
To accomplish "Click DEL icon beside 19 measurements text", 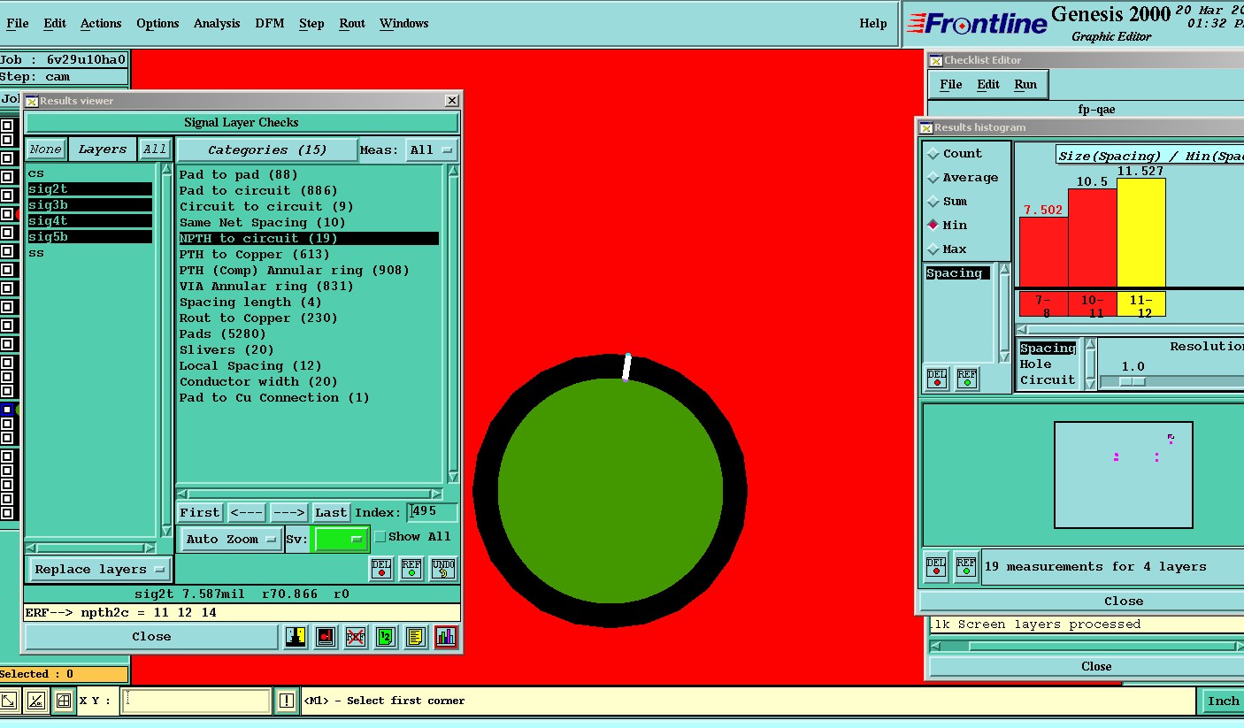I will 936,566.
